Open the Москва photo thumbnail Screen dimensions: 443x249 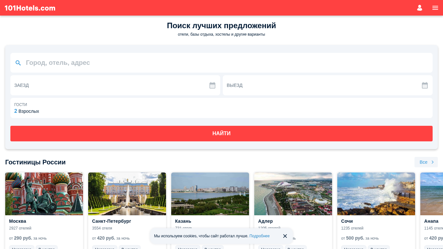pos(44,194)
